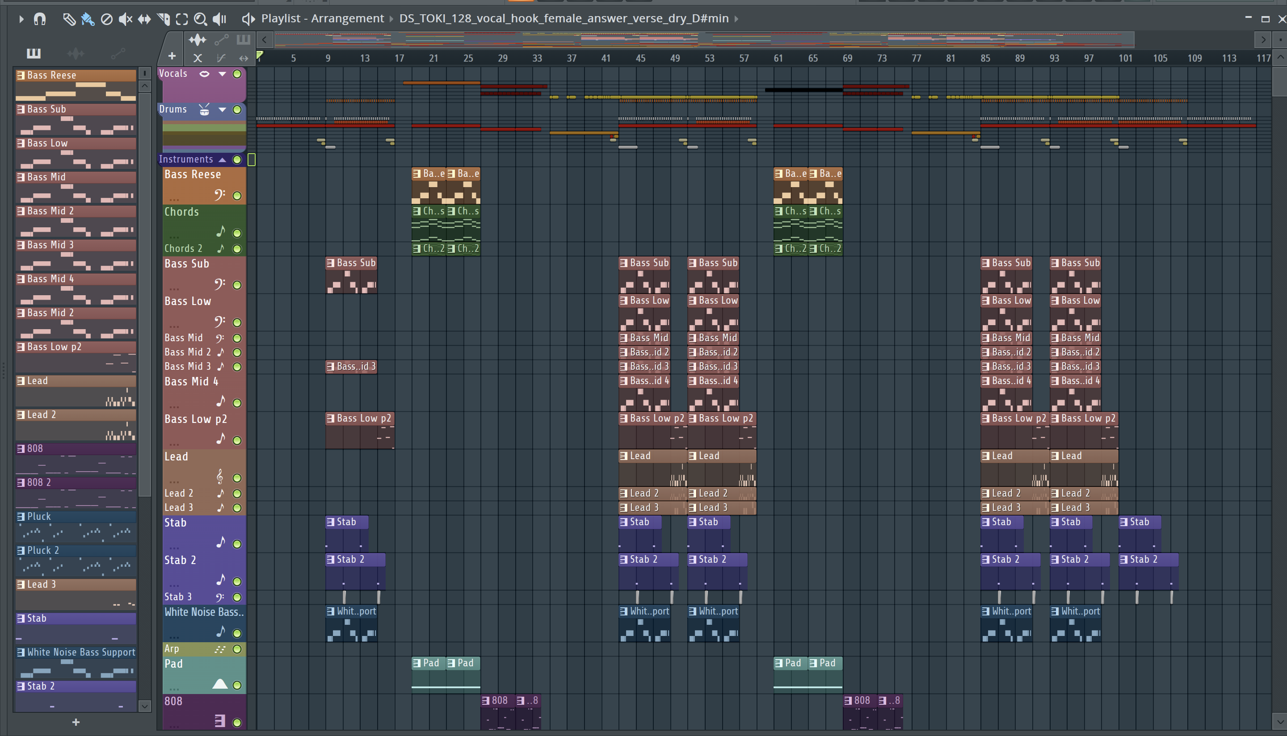
Task: Toggle the magnet snap icon
Action: pos(39,19)
